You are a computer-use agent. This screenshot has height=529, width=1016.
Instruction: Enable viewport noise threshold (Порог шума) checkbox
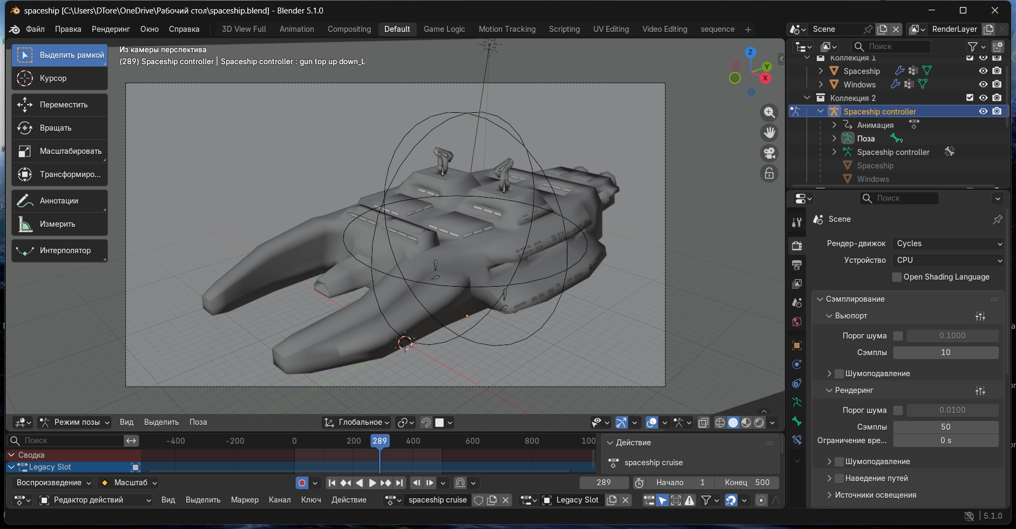[x=898, y=336]
